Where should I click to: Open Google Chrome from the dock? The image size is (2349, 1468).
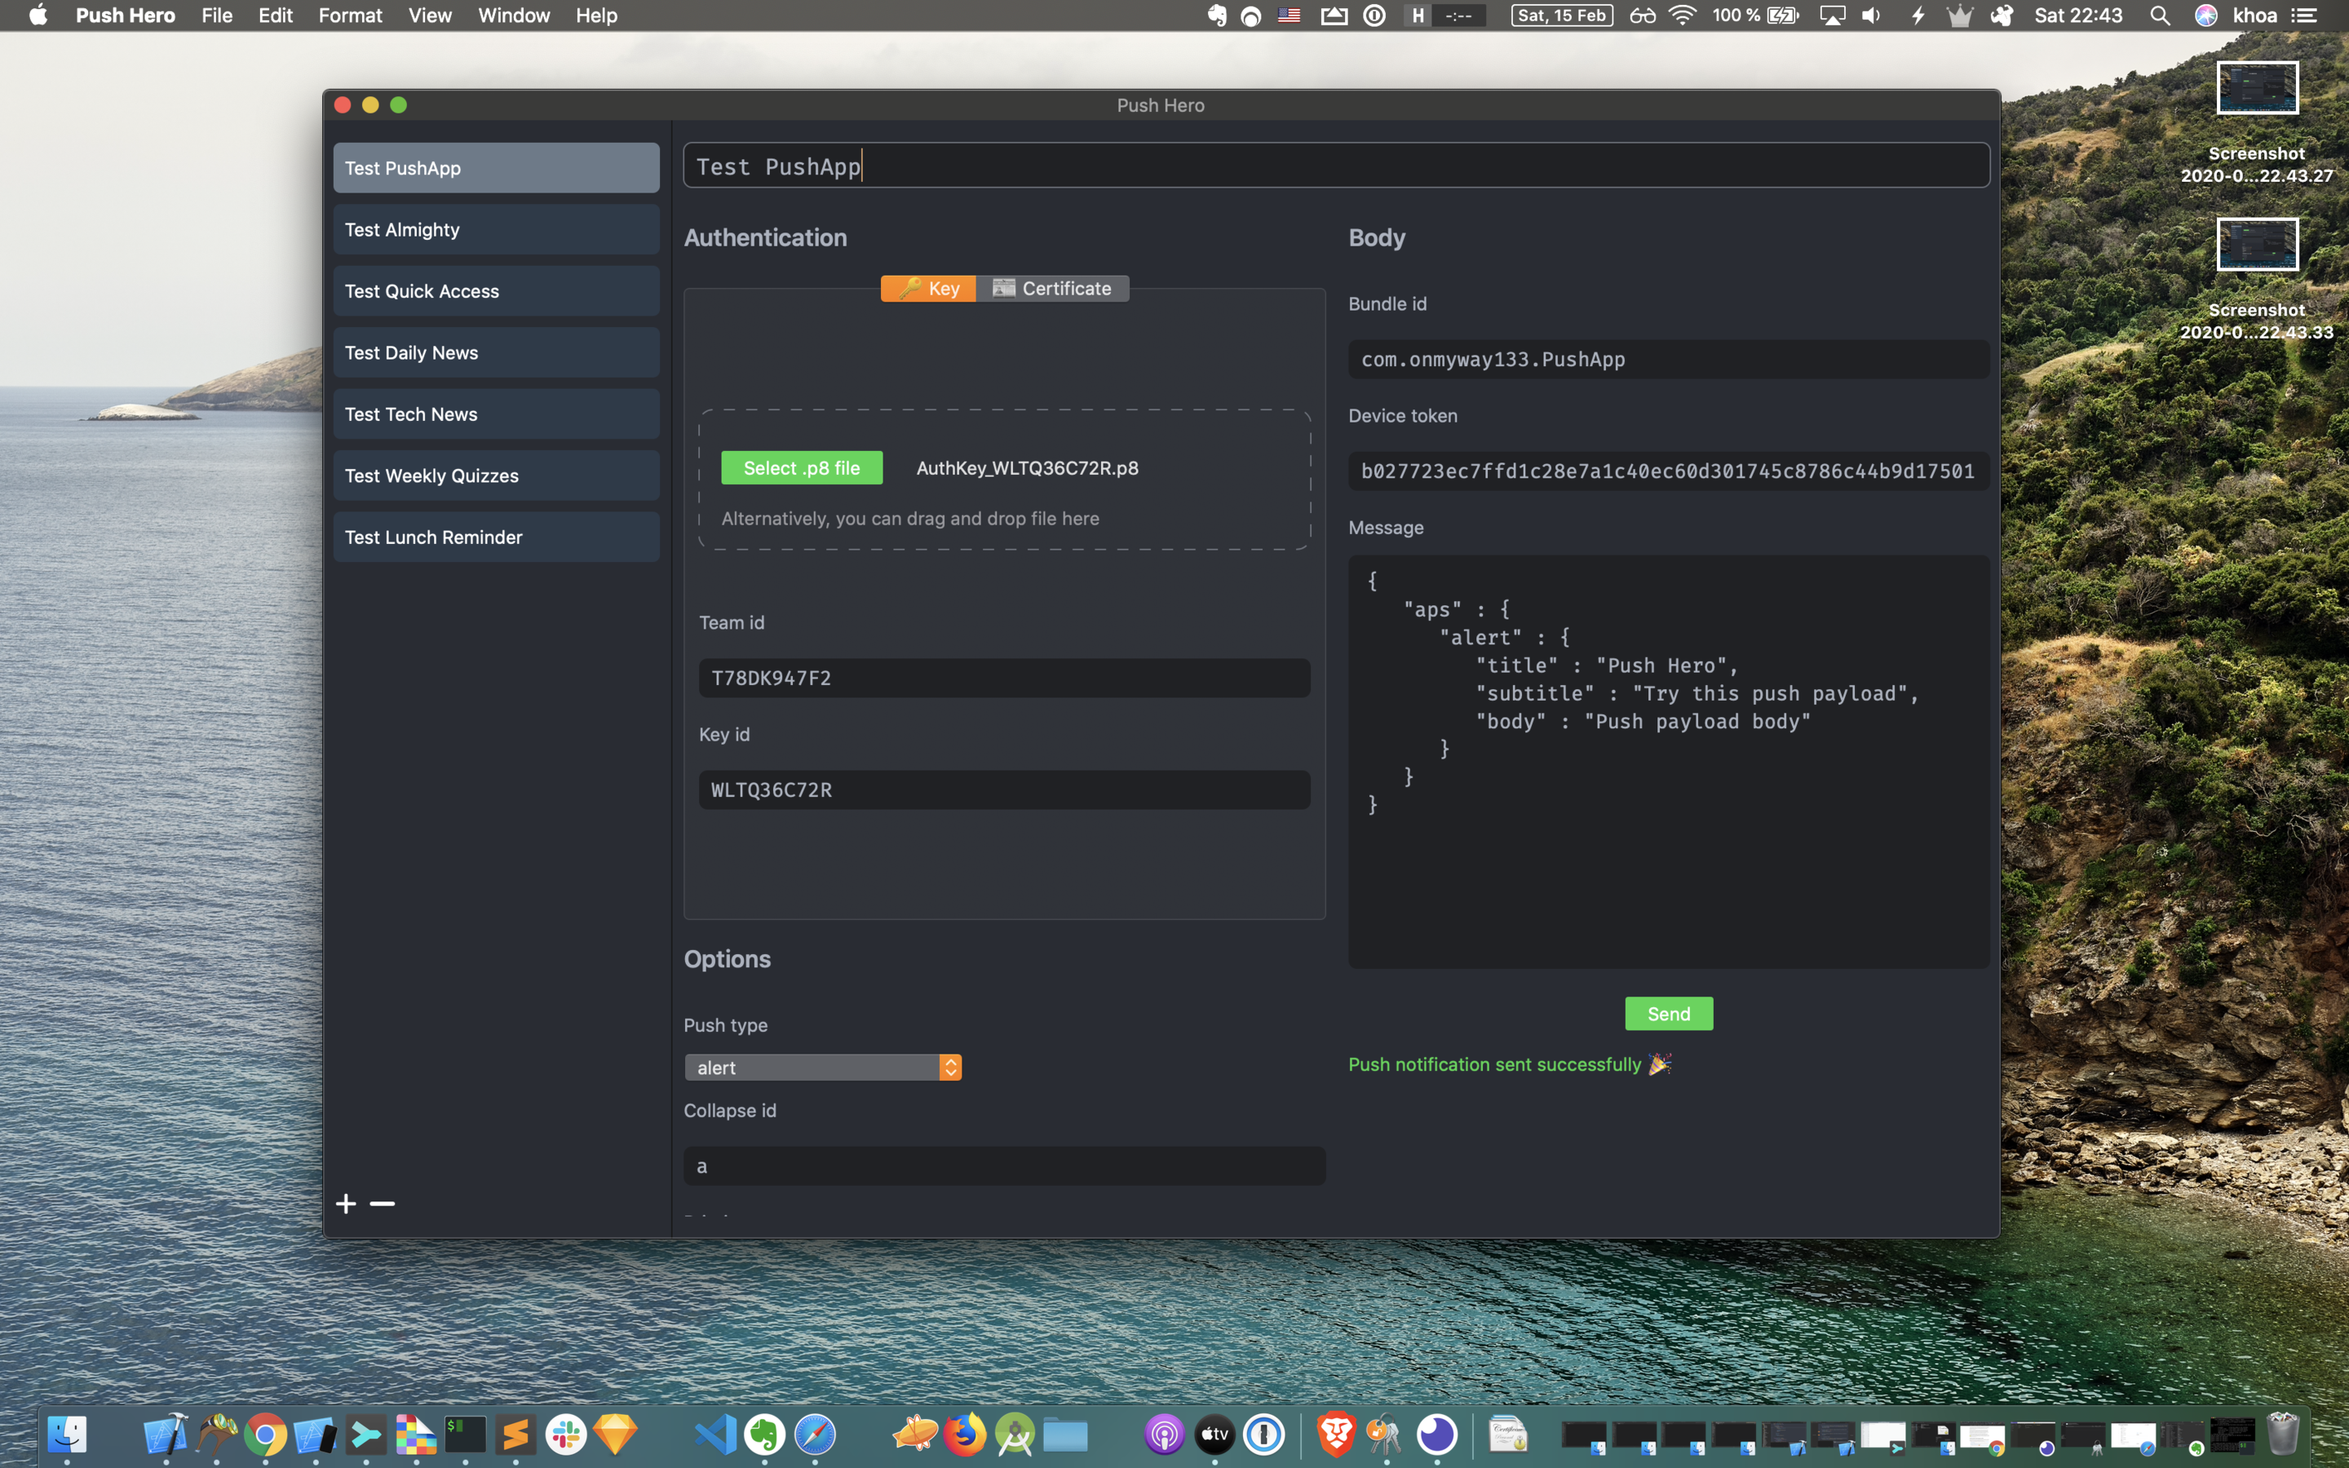265,1434
